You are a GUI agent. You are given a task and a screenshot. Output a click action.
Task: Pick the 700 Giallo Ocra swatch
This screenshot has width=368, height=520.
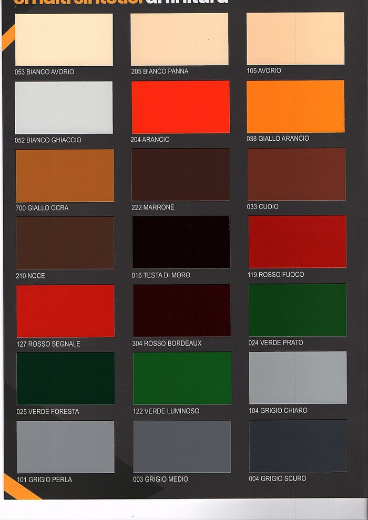[65, 175]
